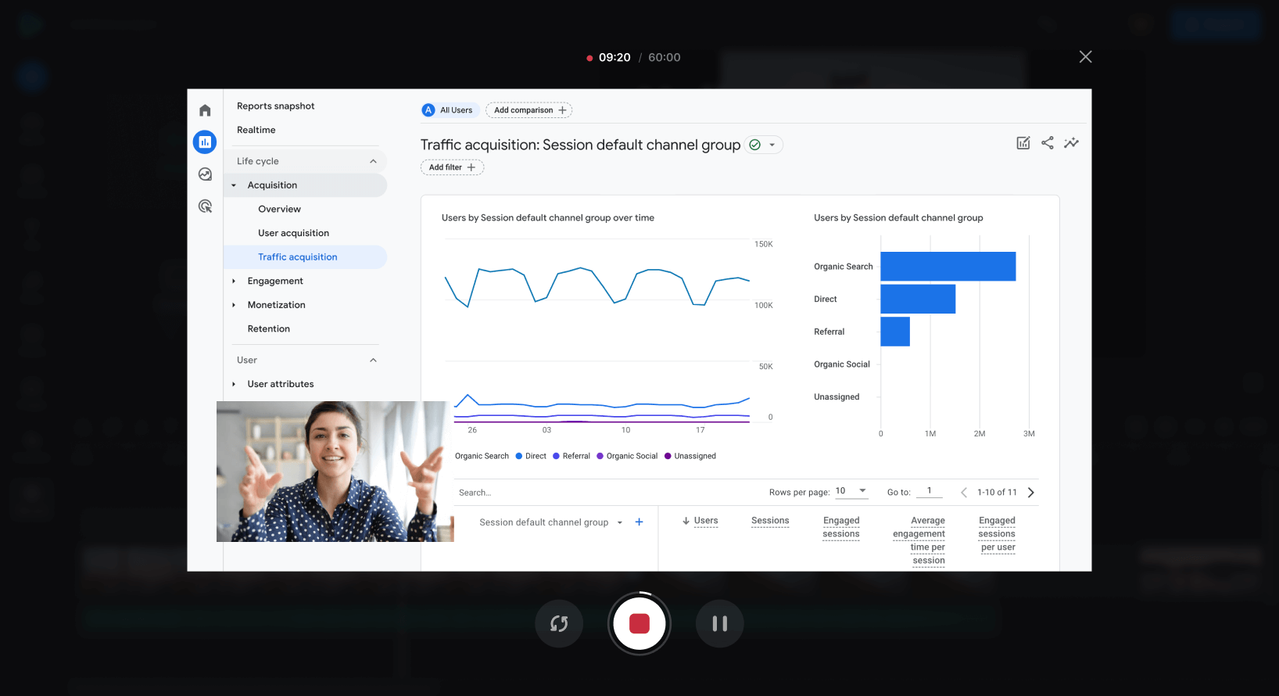1279x696 pixels.
Task: Select User acquisition report
Action: click(x=293, y=233)
